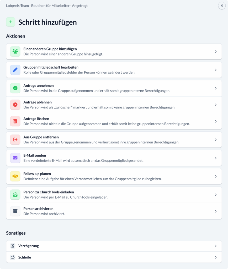Expand the chevron on the Schleife row
The height and width of the screenshot is (269, 228).
point(216,257)
